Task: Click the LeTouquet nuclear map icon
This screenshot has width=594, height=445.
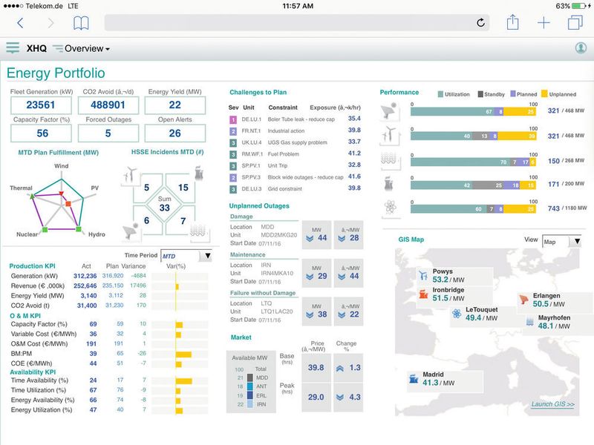Action: click(457, 313)
